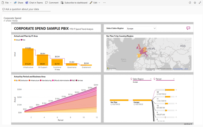
Task: Click the purple comment bubble icon
Action: [188, 28]
